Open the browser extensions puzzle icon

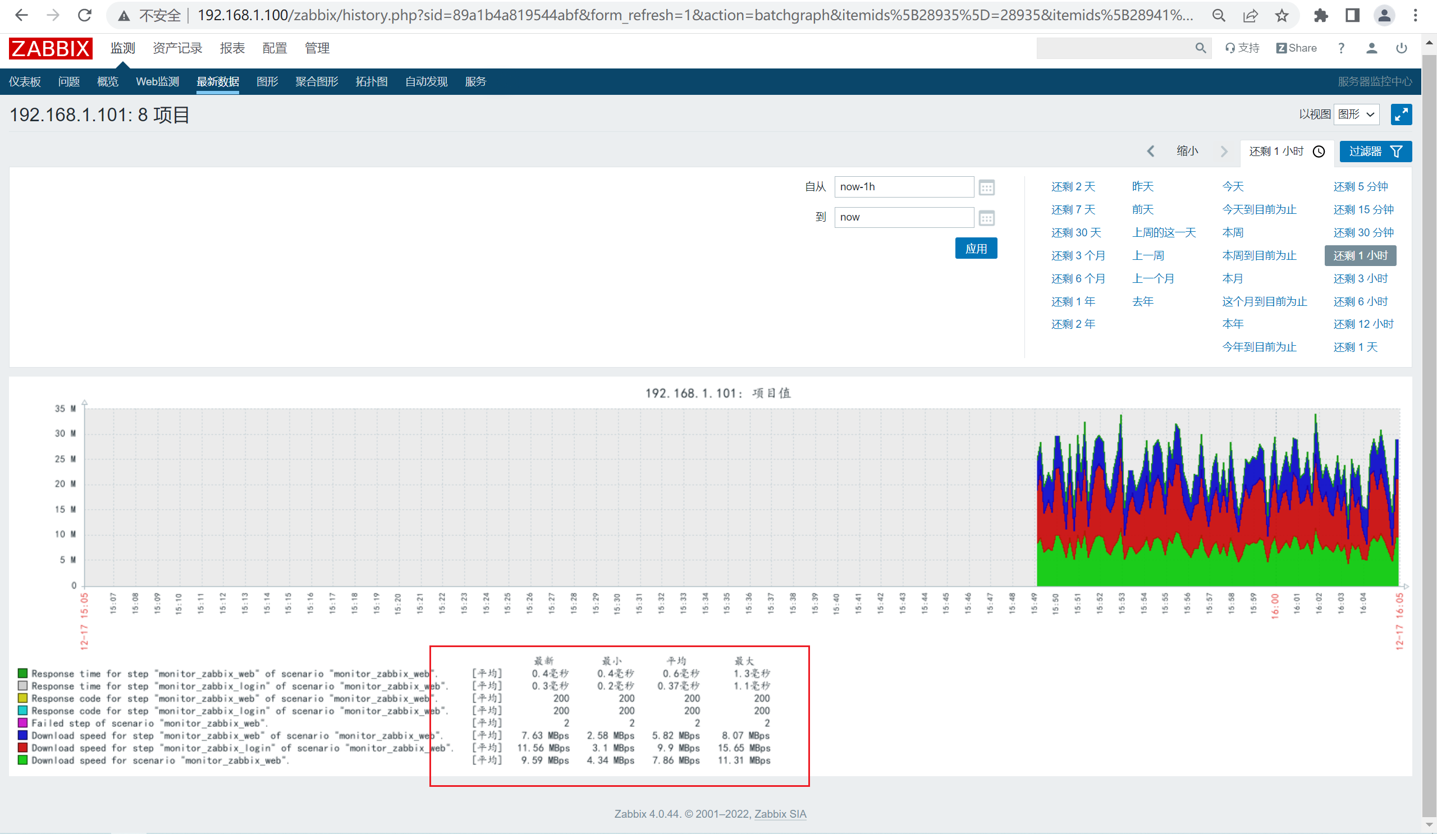click(x=1321, y=15)
